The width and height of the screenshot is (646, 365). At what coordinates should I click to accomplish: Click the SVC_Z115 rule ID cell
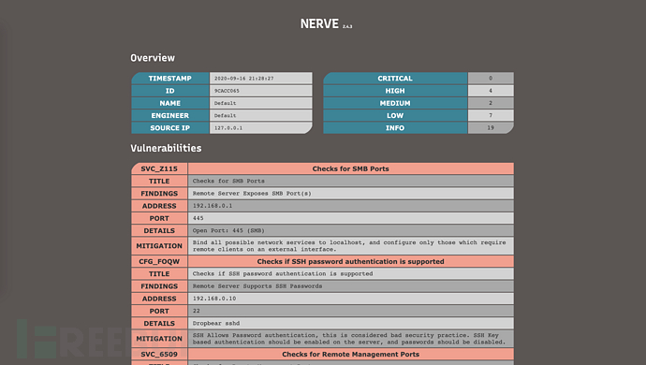[x=159, y=168]
